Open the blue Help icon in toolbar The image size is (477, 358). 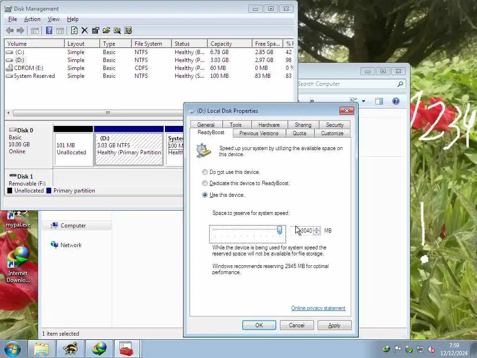tap(49, 30)
